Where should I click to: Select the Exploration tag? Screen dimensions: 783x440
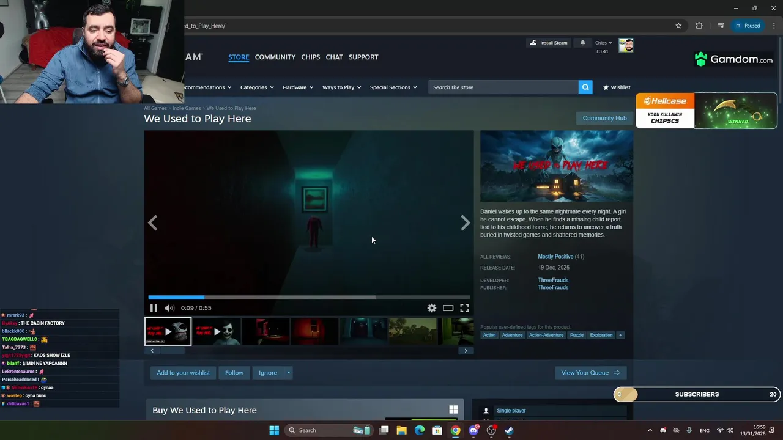601,335
